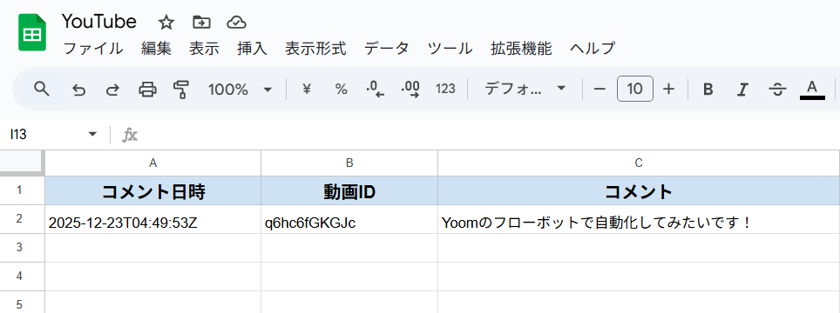Open the print dialog via printer icon
This screenshot has width=840, height=313.
coord(147,90)
